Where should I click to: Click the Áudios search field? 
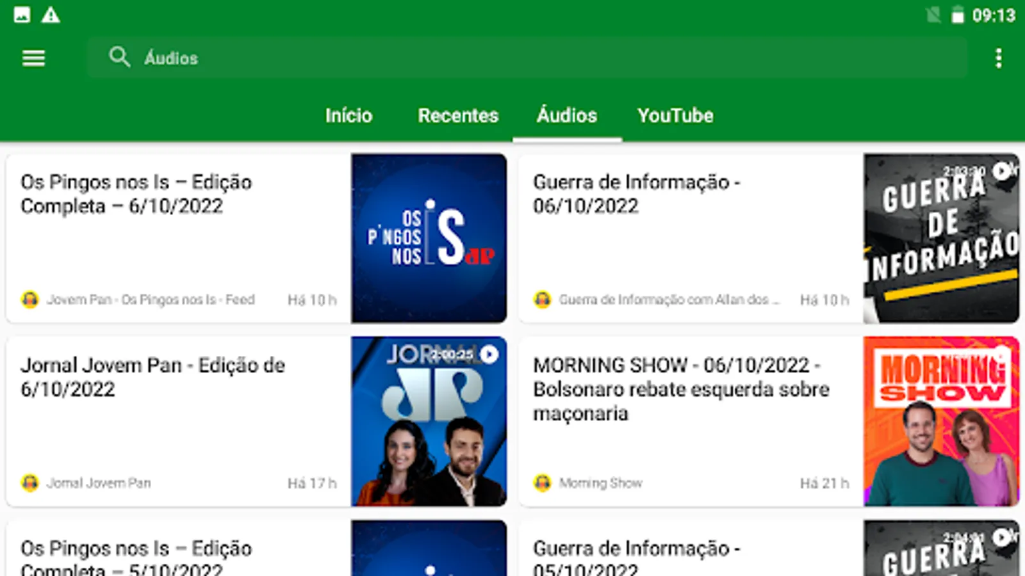click(x=527, y=58)
